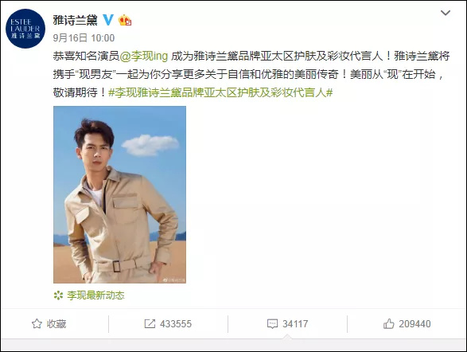
Task: Click the comment bubble icon
Action: click(272, 323)
